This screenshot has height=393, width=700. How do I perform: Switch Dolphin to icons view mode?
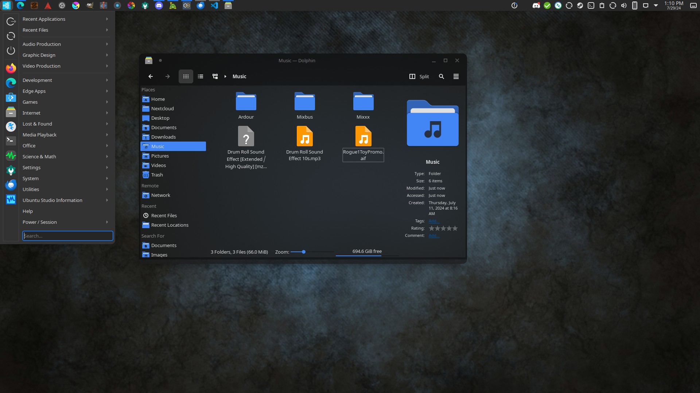[x=186, y=76]
